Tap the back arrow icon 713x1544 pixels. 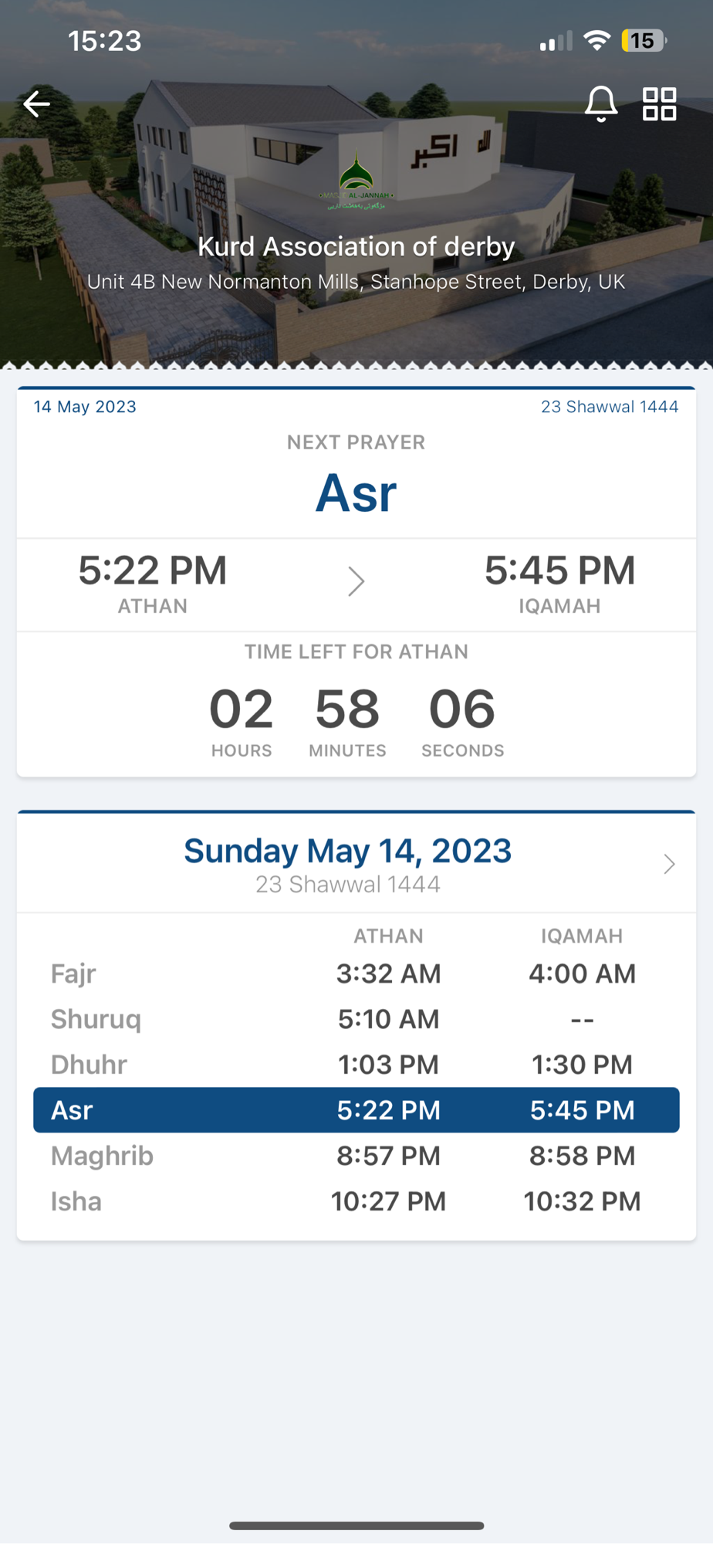pyautogui.click(x=36, y=103)
